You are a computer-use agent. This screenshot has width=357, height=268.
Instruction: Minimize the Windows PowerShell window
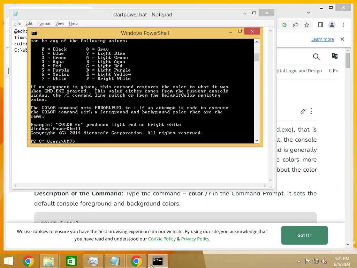click(x=230, y=32)
